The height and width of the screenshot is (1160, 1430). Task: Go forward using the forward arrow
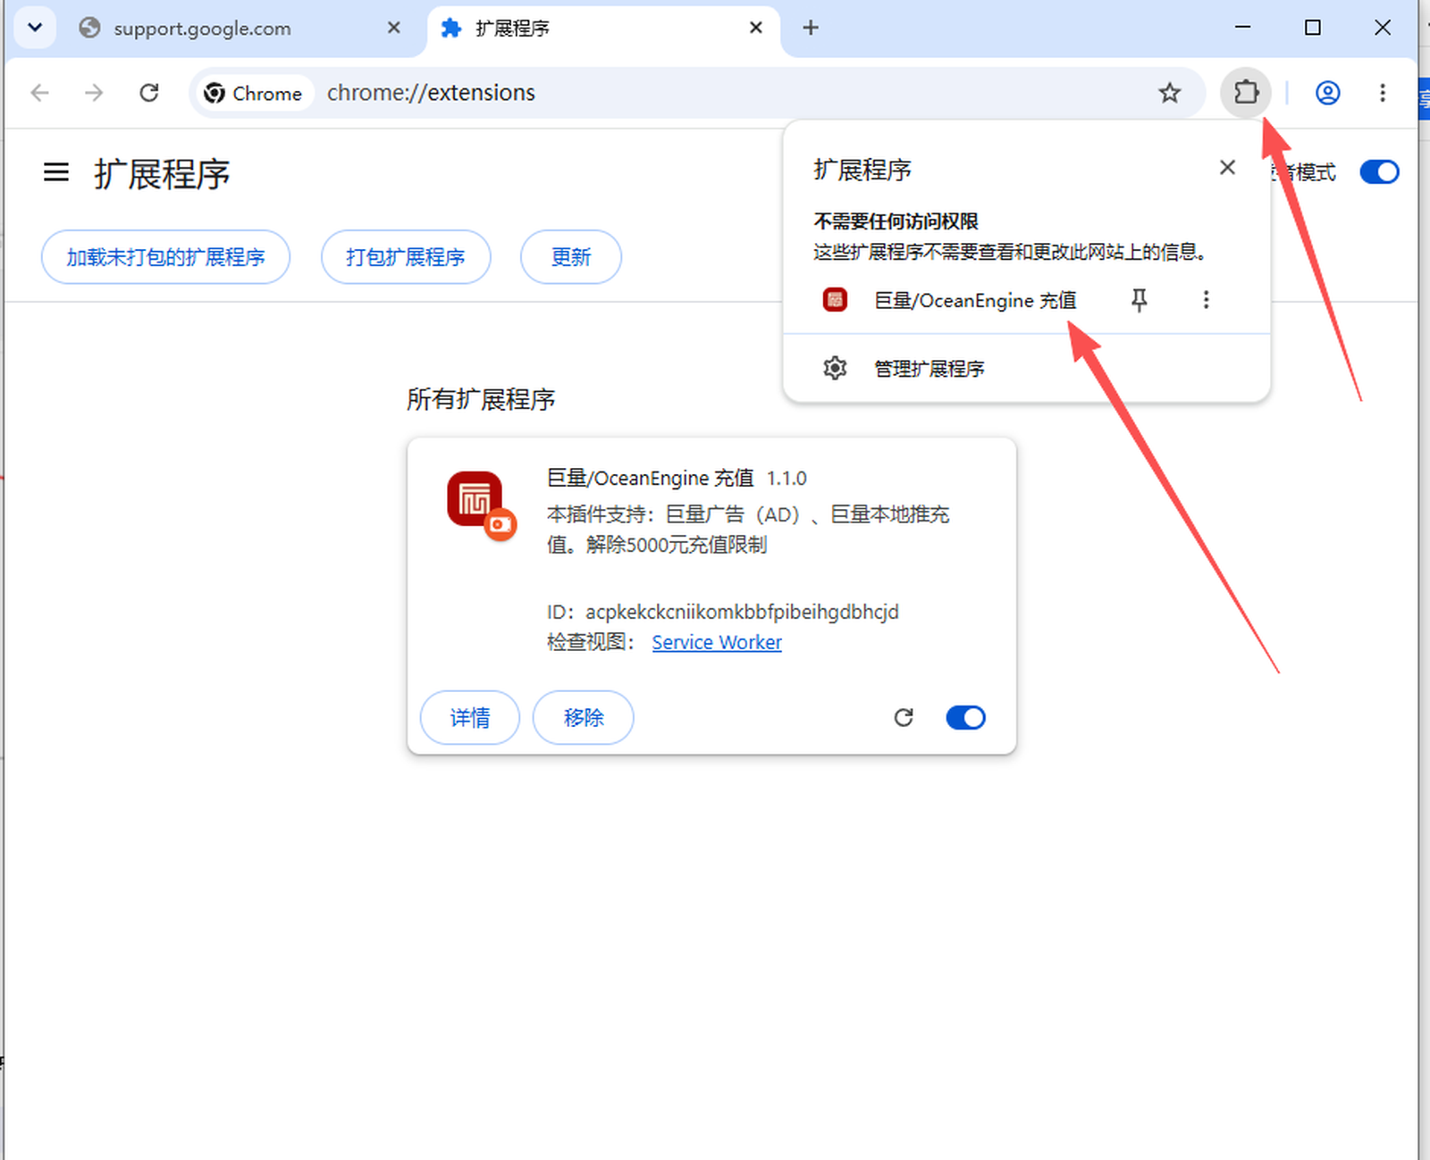(94, 92)
